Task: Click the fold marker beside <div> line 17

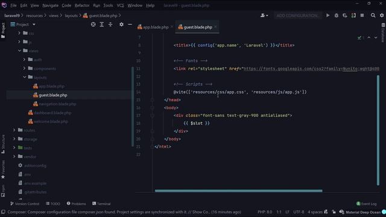Action: 152,115
